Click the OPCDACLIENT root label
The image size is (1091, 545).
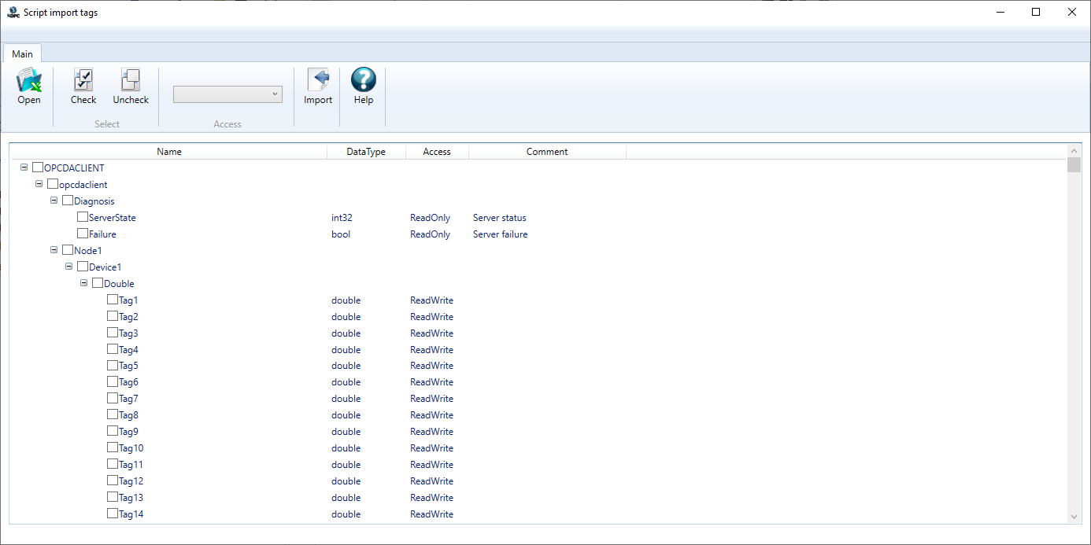pyautogui.click(x=74, y=168)
